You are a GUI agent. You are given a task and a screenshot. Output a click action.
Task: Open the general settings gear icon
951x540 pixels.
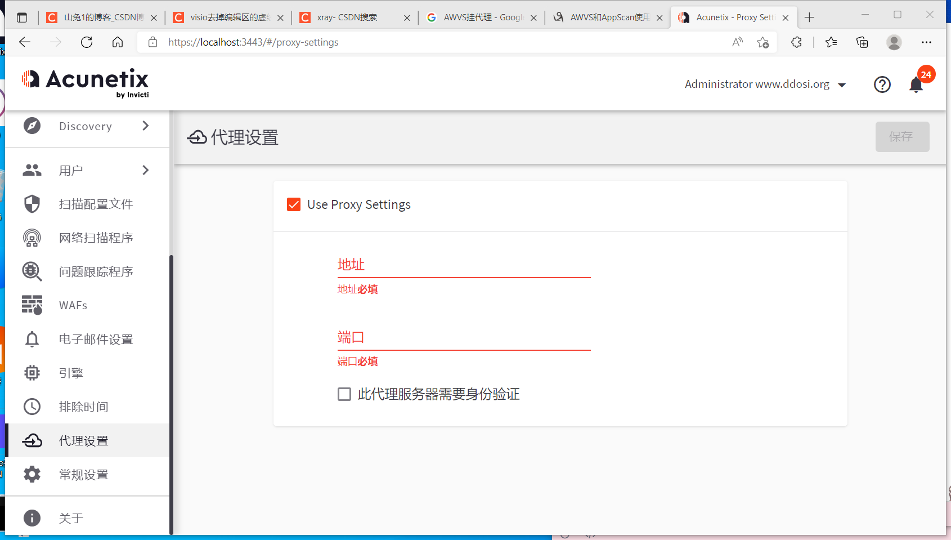coord(32,474)
